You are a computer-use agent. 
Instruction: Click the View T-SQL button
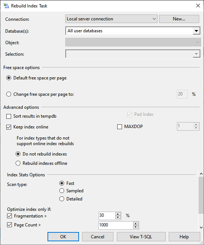click(x=141, y=237)
